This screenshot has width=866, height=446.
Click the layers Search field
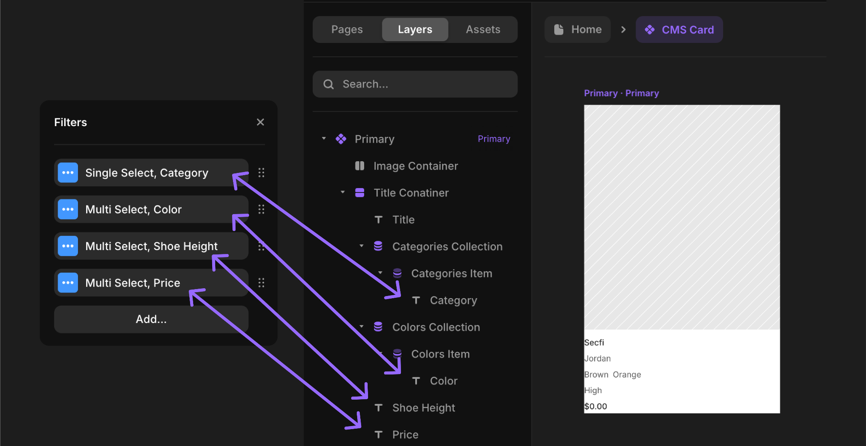tap(415, 84)
